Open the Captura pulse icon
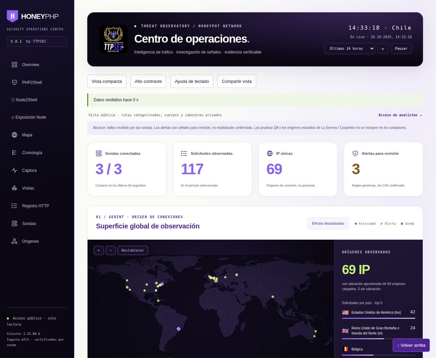 [x=14, y=170]
